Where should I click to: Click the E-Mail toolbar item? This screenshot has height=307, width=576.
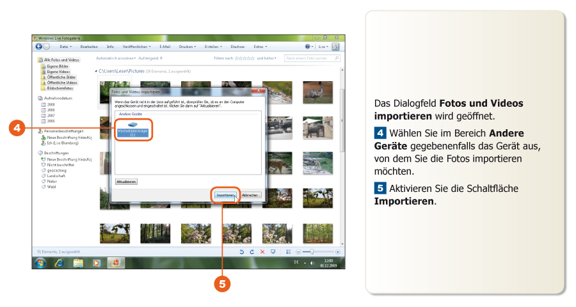pos(164,47)
